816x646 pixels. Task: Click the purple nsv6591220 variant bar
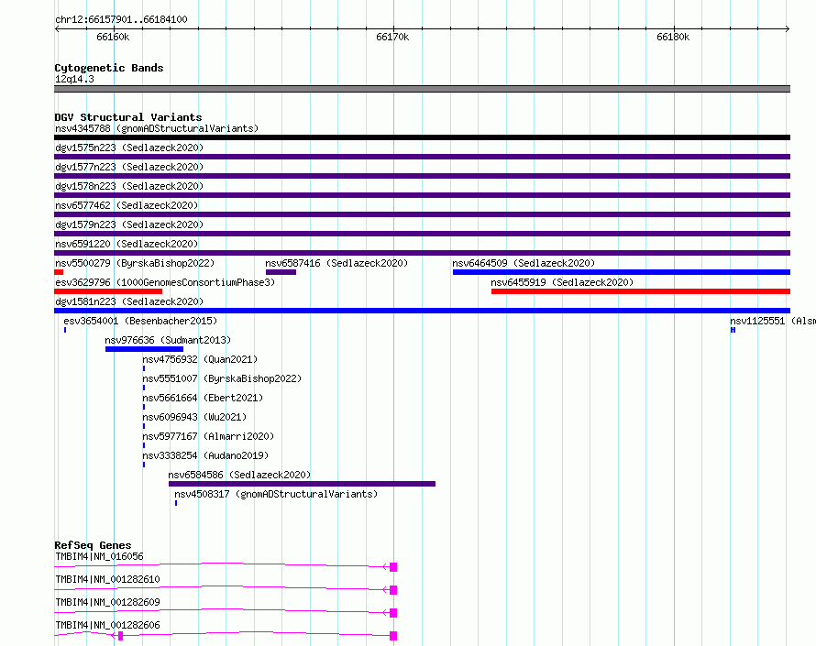422,253
